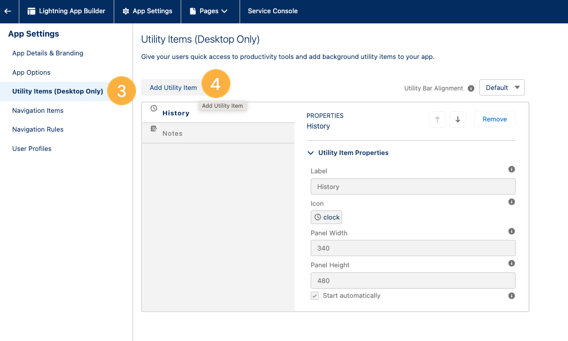This screenshot has height=341, width=568.
Task: Open Navigation Rules settings
Action: click(x=38, y=129)
